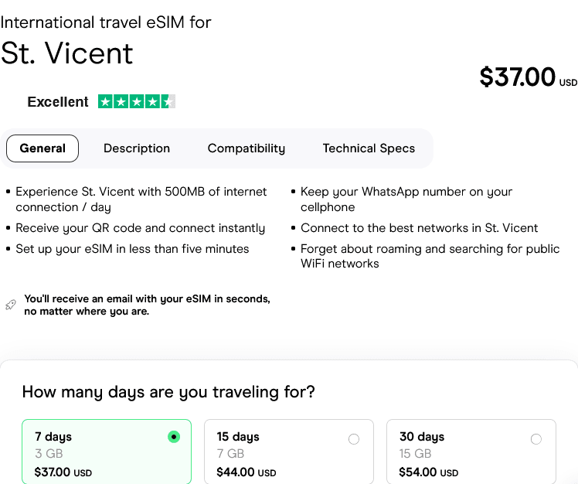Click the 'How many days are you traveling for?' heading
This screenshot has height=484, width=578.
pyautogui.click(x=168, y=392)
